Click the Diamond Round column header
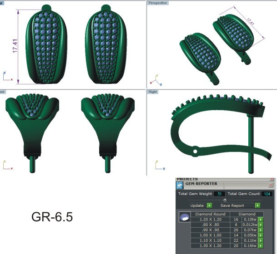The width and height of the screenshot is (277, 254). tap(210, 214)
